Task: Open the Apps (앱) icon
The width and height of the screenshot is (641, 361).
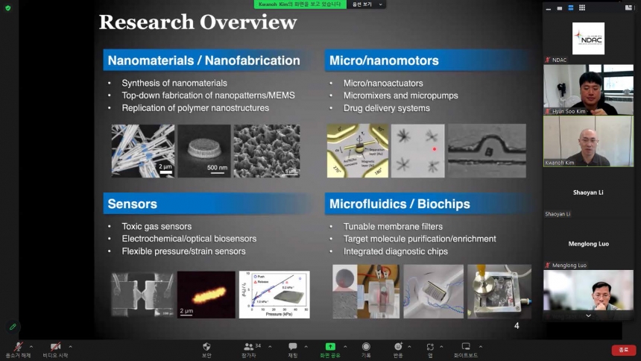Action: (430, 347)
